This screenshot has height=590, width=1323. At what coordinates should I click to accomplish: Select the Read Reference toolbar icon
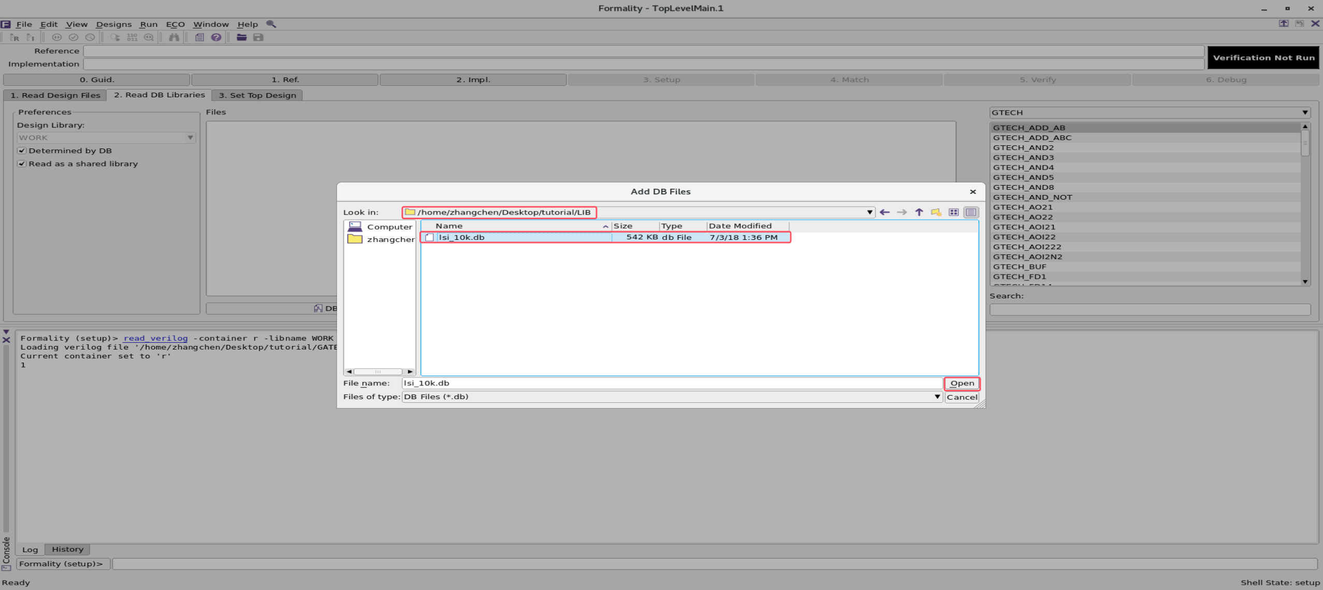pyautogui.click(x=15, y=37)
